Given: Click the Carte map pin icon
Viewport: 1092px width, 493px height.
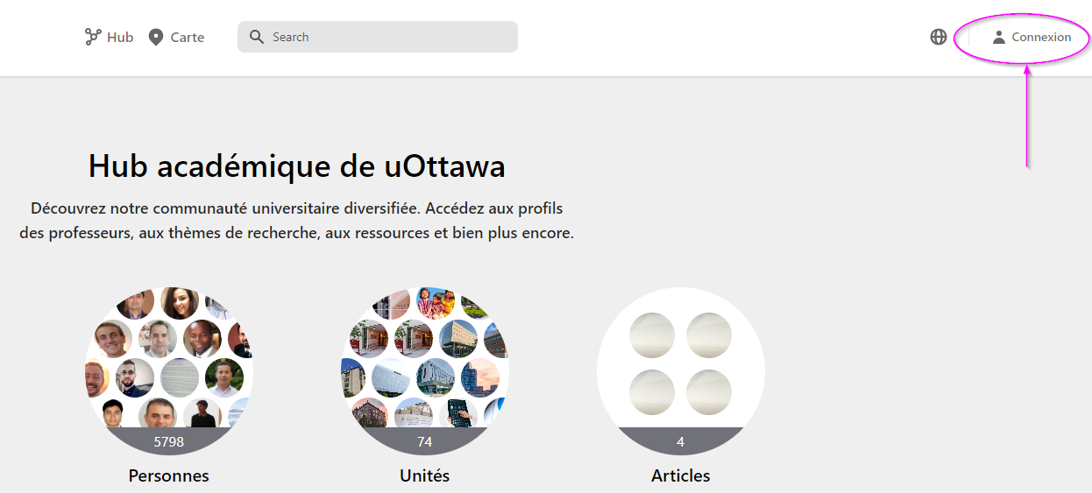Looking at the screenshot, I should pos(156,37).
